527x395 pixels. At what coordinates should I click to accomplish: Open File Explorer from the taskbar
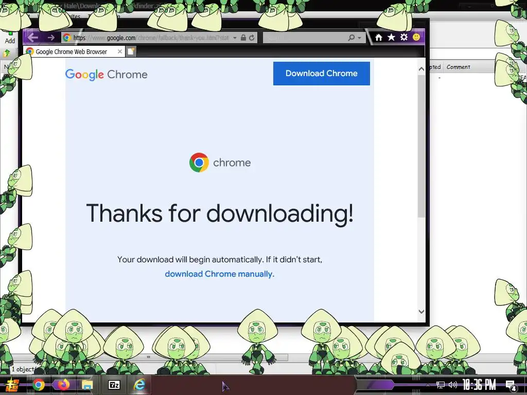(x=87, y=385)
